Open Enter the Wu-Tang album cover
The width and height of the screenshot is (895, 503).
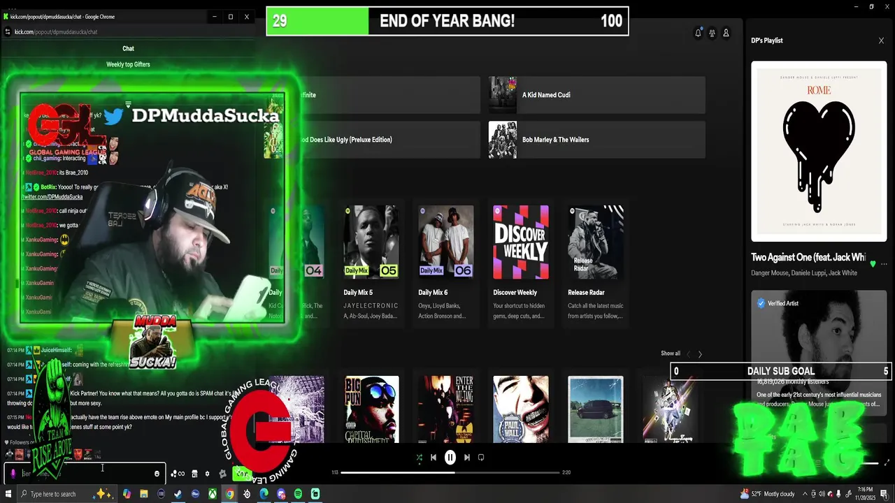(446, 409)
